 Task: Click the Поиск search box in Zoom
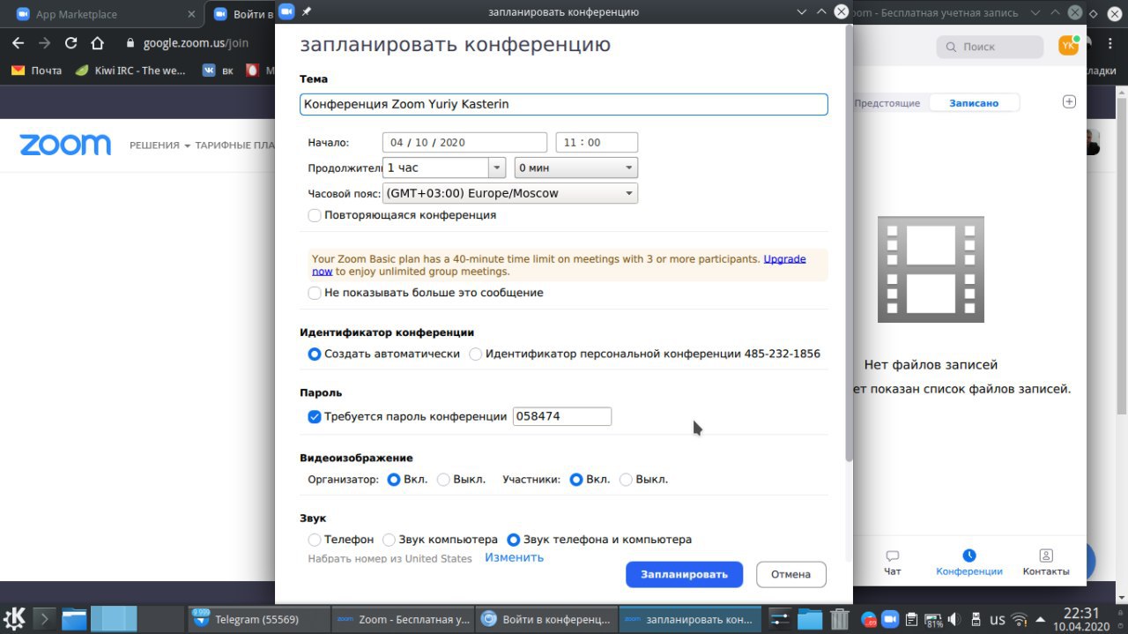point(991,47)
